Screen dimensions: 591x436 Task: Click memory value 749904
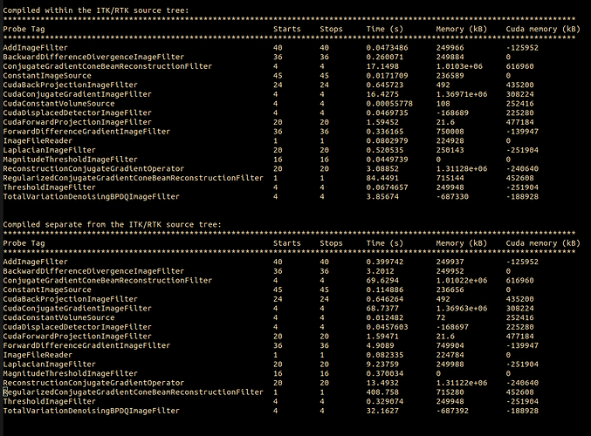point(450,345)
